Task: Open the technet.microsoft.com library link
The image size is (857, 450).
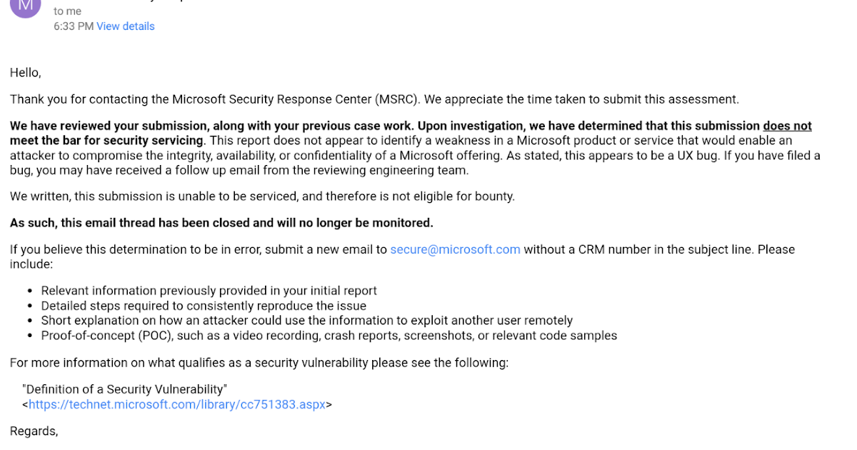Action: (x=176, y=404)
